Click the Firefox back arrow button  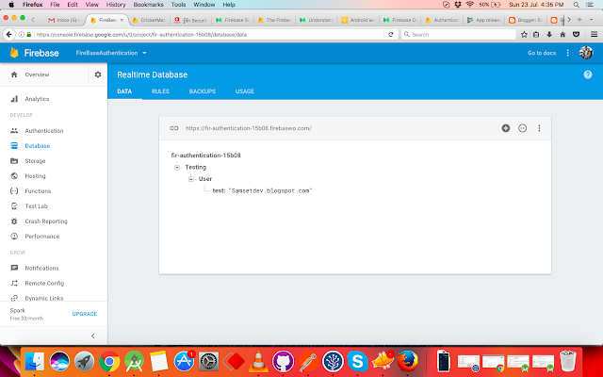point(8,34)
